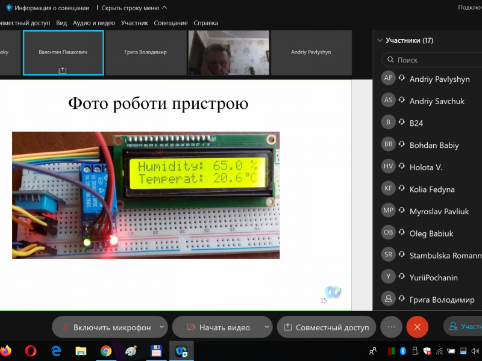Open the video options dropdown arrow
The width and height of the screenshot is (482, 361).
[x=267, y=327]
